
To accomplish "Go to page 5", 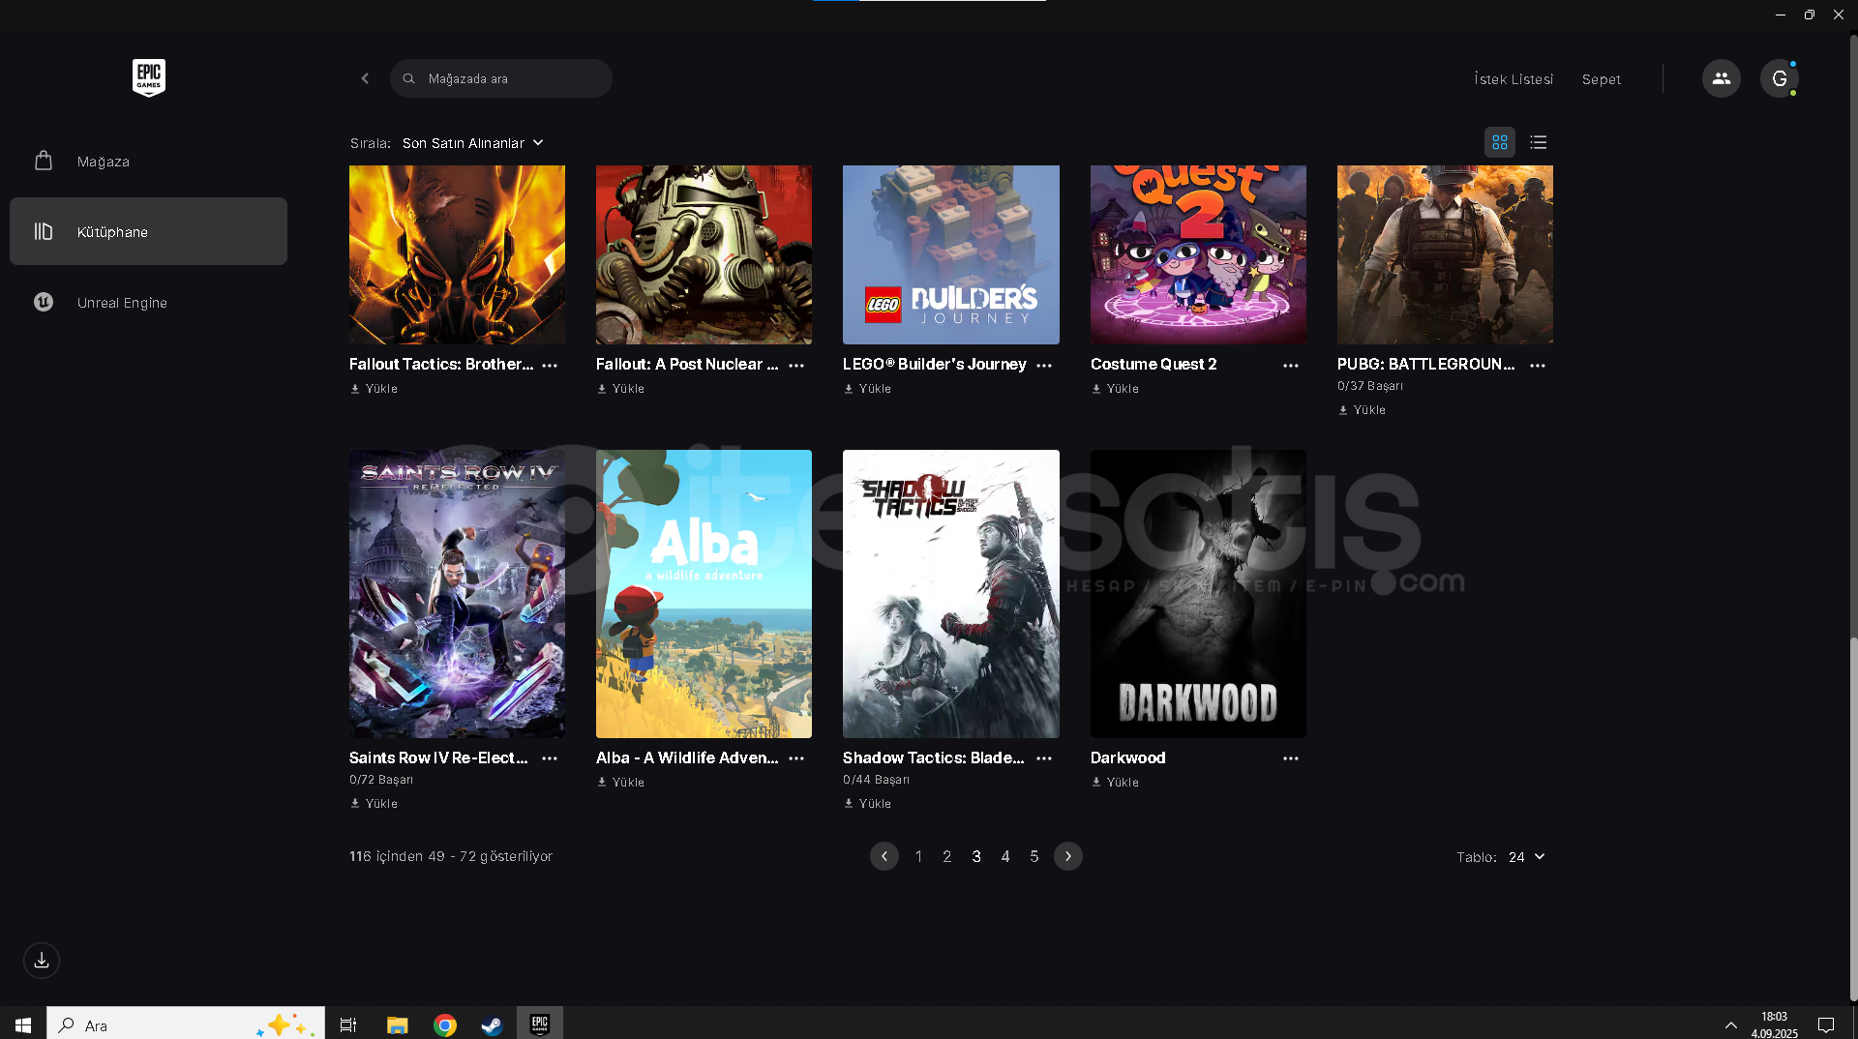I will pos(1034,856).
